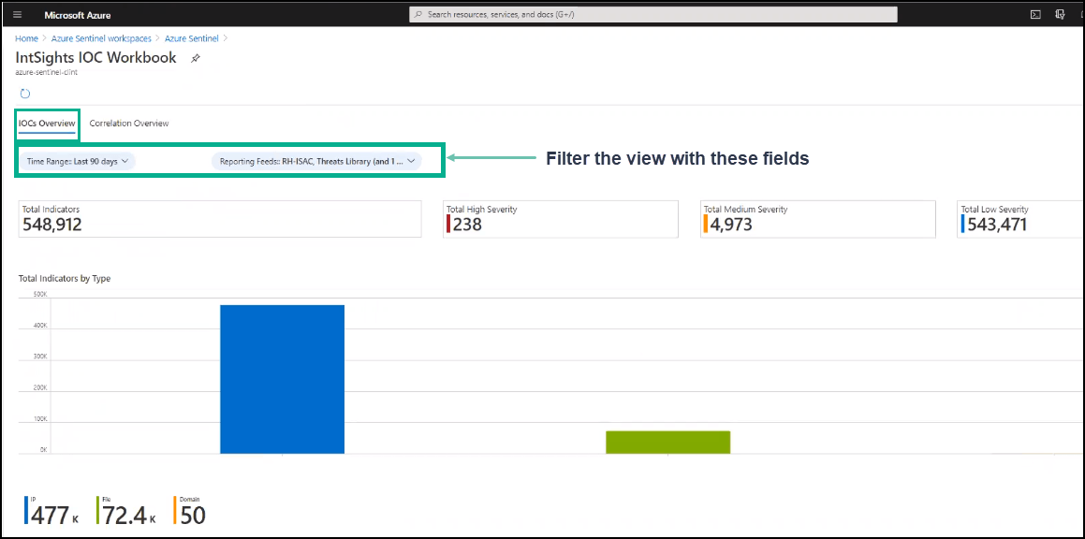Open the directory and subscription filter icon
Viewport: 1085px width, 539px height.
point(1060,14)
